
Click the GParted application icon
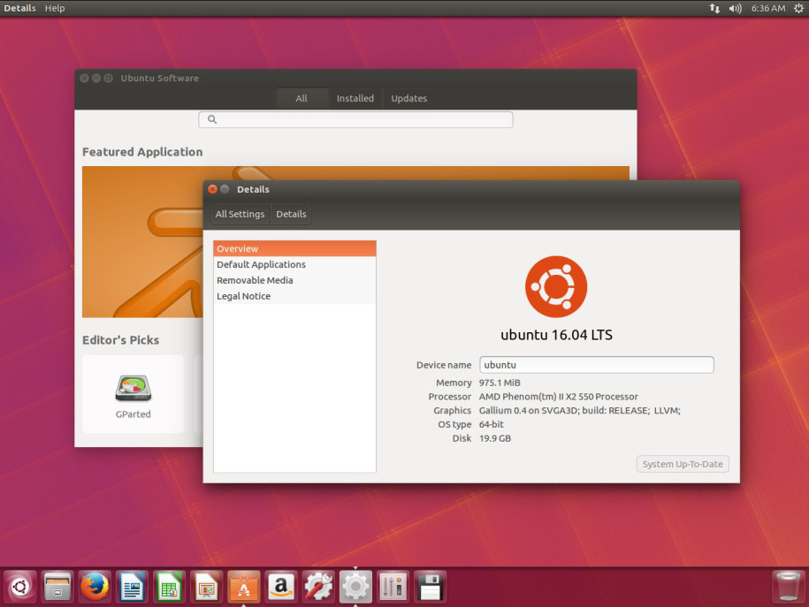(x=134, y=388)
